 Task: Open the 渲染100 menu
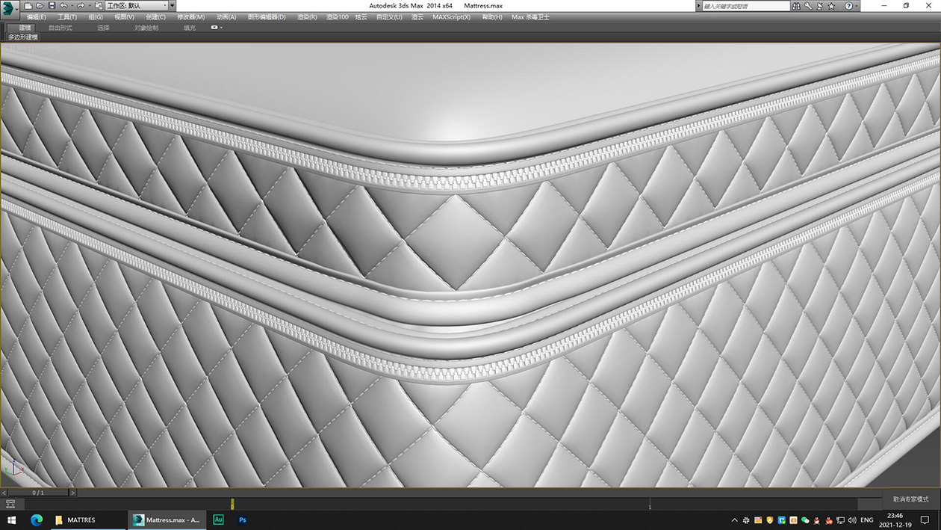pyautogui.click(x=338, y=17)
